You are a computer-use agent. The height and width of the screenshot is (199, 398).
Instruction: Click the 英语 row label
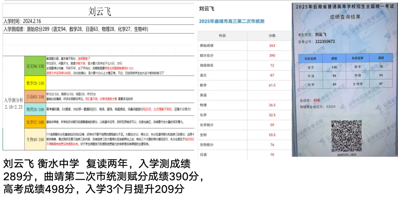click(203, 95)
